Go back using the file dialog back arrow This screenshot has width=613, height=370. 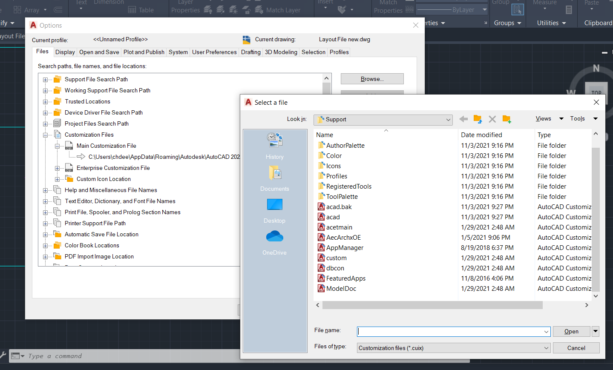[463, 119]
